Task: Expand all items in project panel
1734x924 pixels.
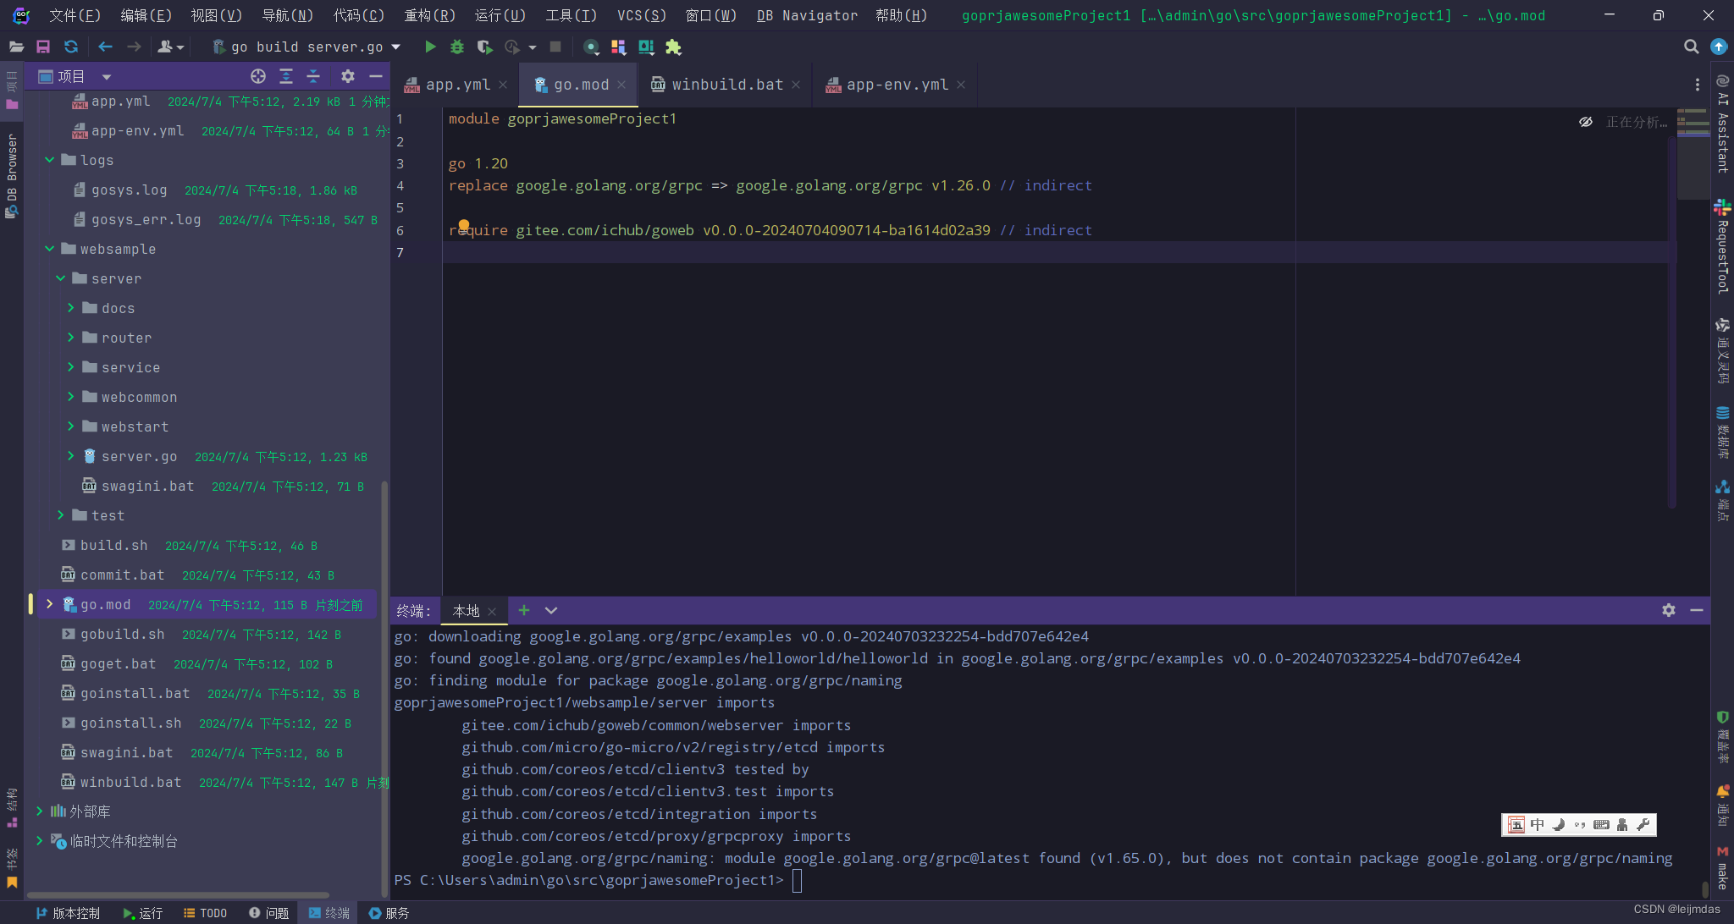Action: [x=286, y=76]
